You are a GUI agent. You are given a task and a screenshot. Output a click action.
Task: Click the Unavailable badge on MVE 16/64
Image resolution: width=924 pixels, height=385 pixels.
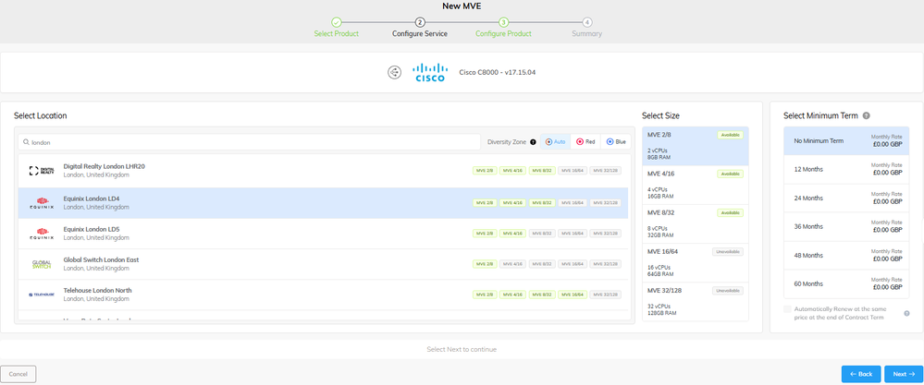pyautogui.click(x=728, y=251)
